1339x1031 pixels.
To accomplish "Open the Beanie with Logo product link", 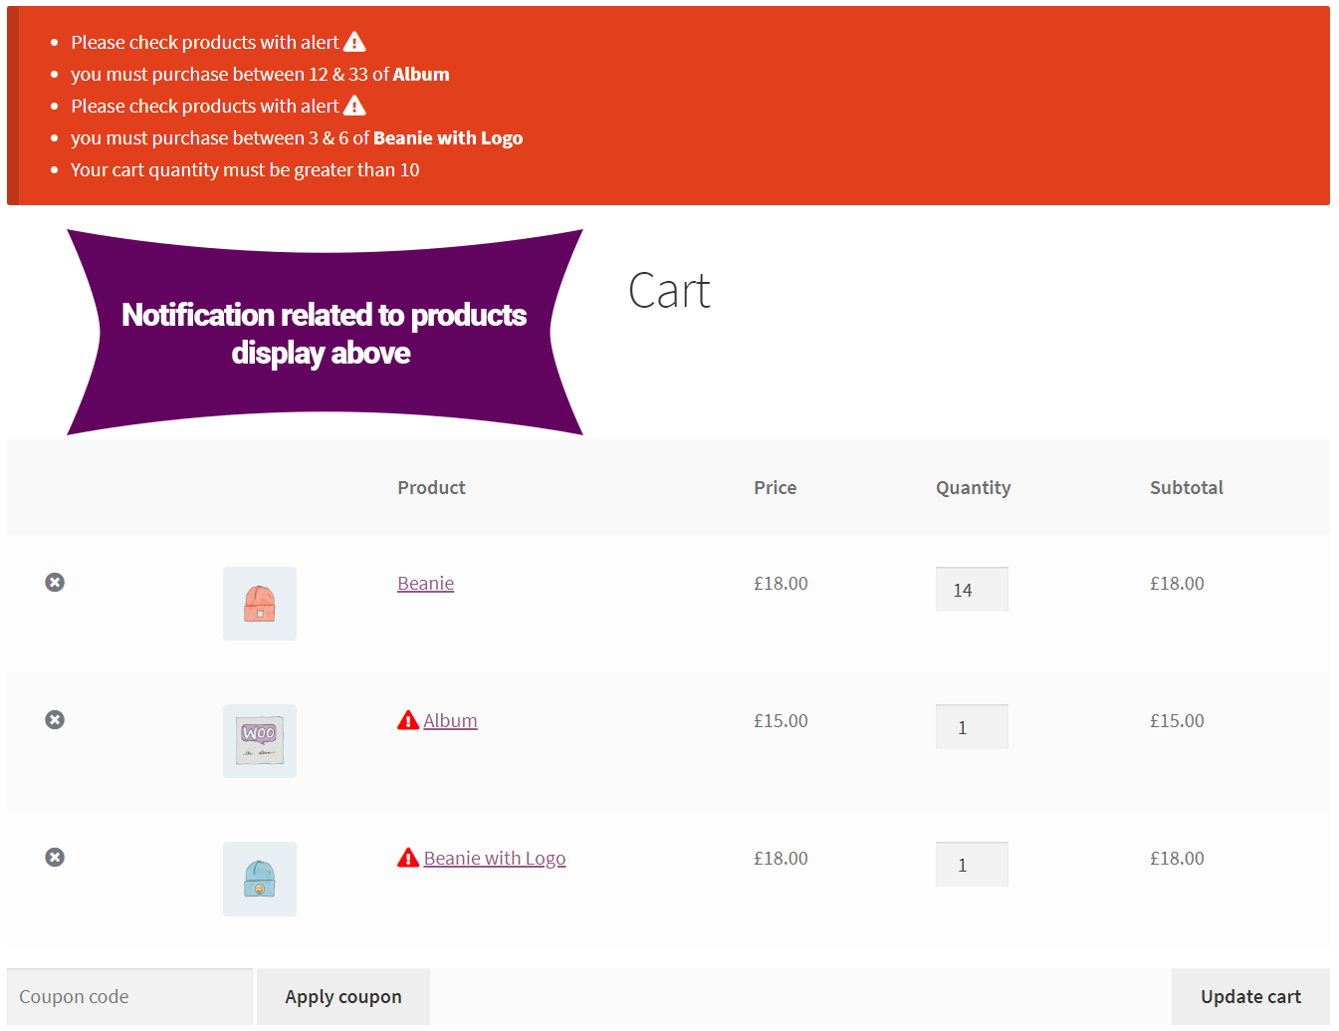I will click(495, 857).
